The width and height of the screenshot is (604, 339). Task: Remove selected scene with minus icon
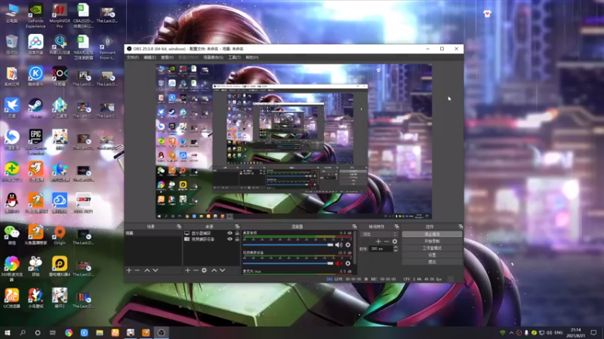pyautogui.click(x=137, y=270)
